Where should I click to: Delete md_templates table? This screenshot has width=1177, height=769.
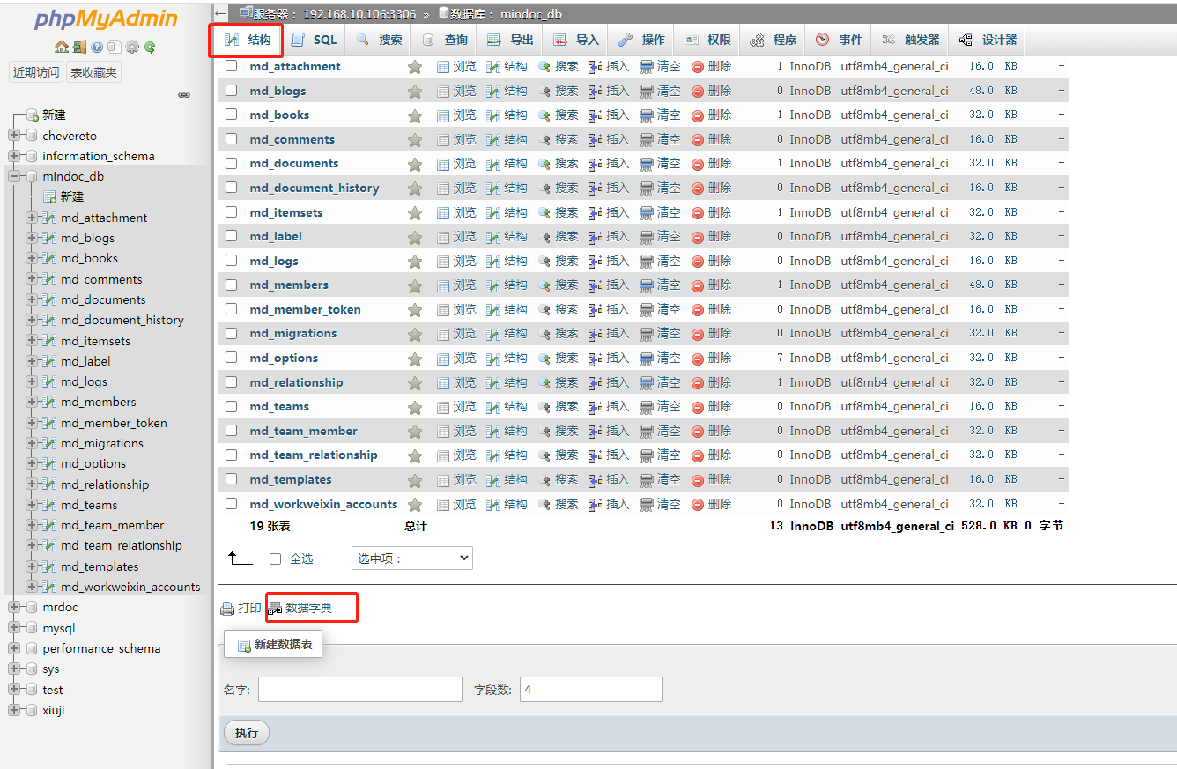712,479
